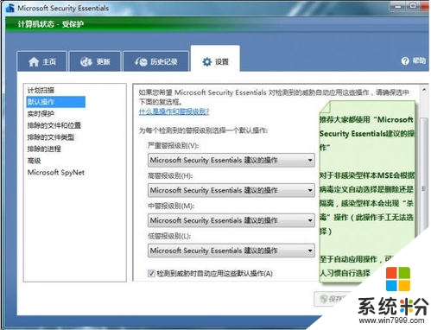Select 计划扫描 in the settings list
This screenshot has height=330, width=431.
(x=41, y=90)
